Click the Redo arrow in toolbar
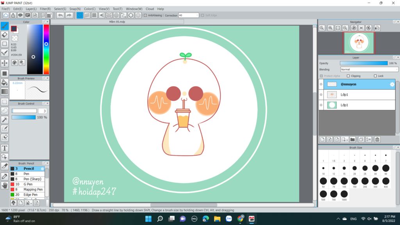The image size is (400, 225). coord(69,15)
